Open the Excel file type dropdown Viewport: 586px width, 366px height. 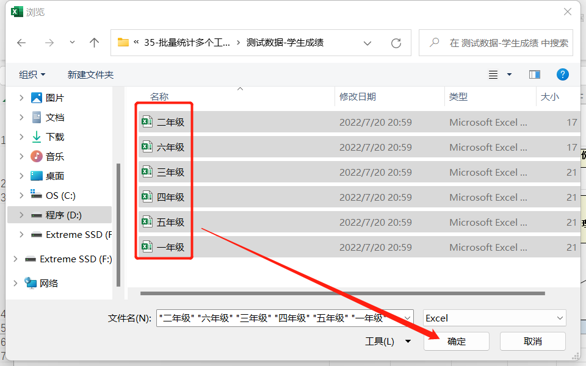tap(494, 318)
